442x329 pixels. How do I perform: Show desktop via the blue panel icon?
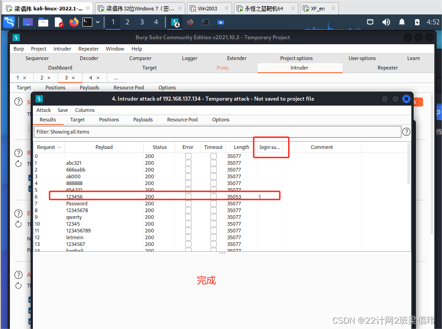click(x=28, y=22)
